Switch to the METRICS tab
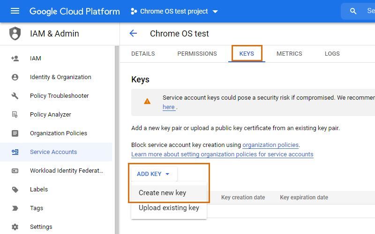The width and height of the screenshot is (375, 234). pos(289,54)
